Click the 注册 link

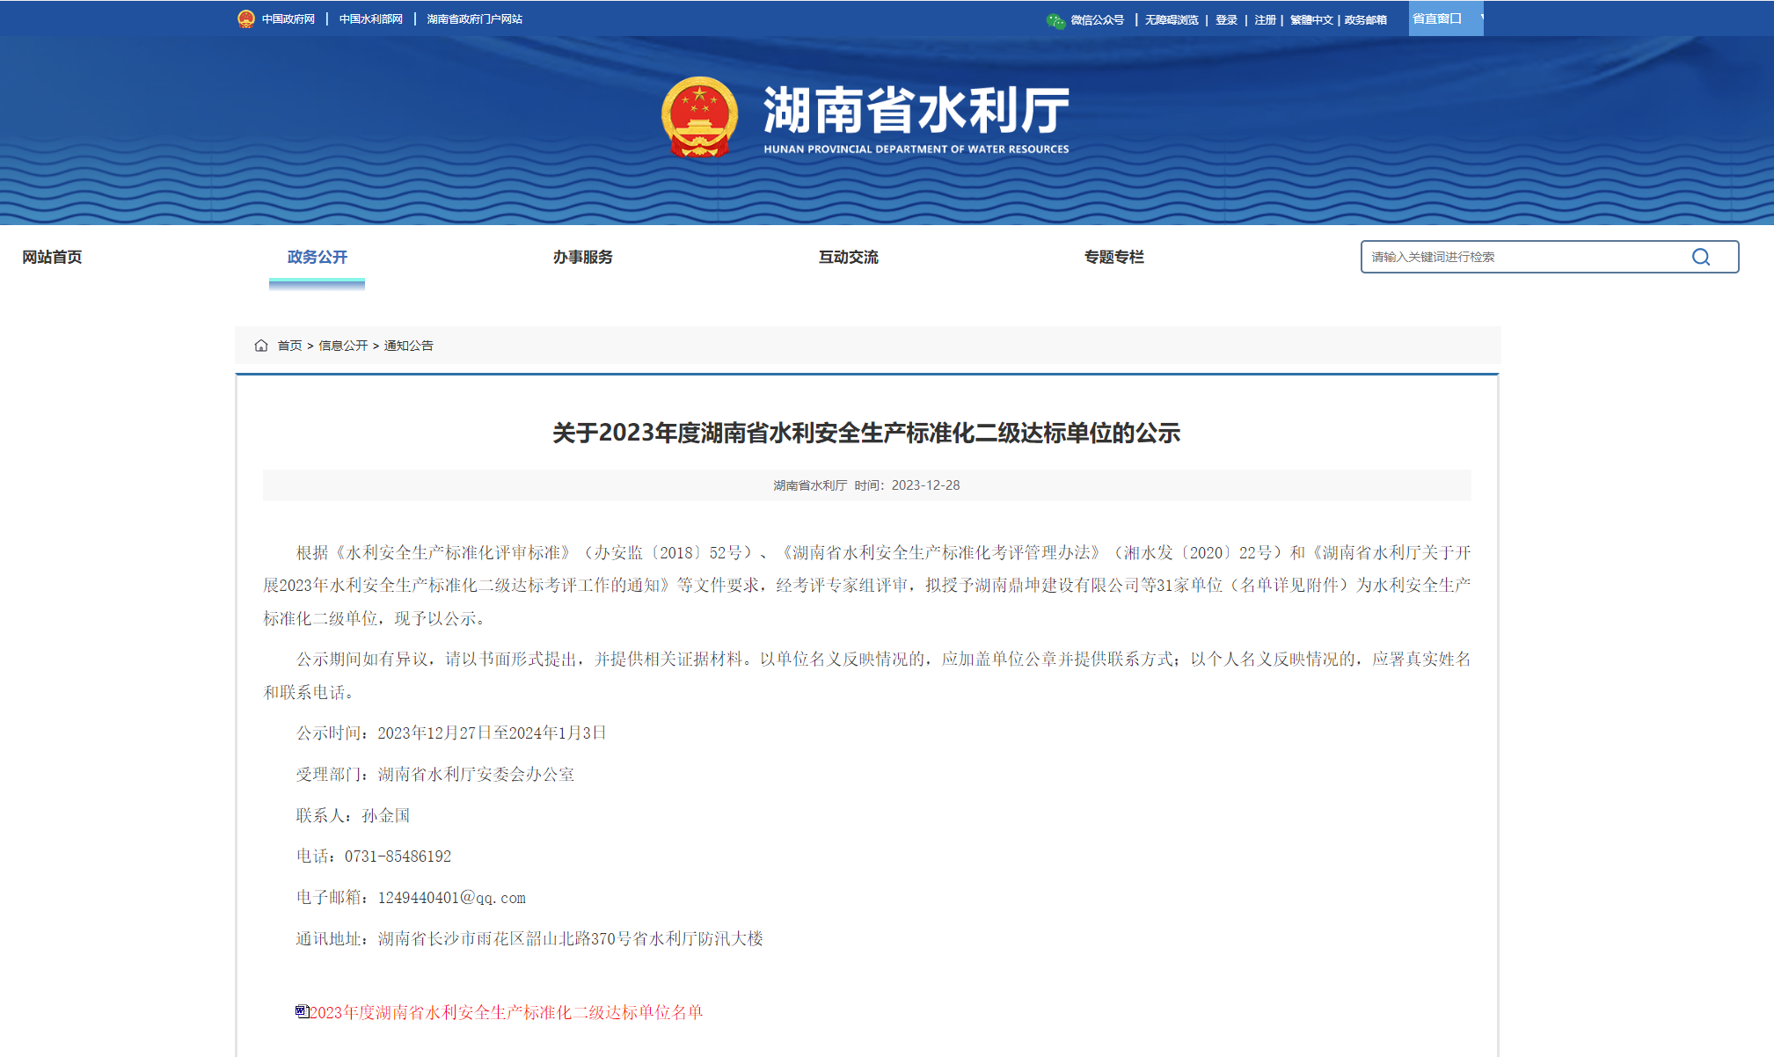point(1265,19)
